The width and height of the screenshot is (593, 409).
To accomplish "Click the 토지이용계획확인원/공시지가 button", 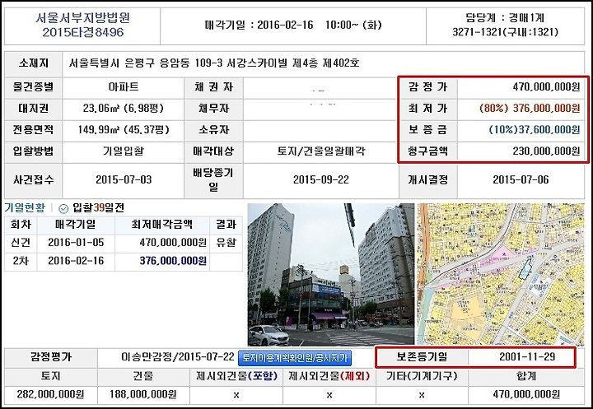I will point(295,358).
